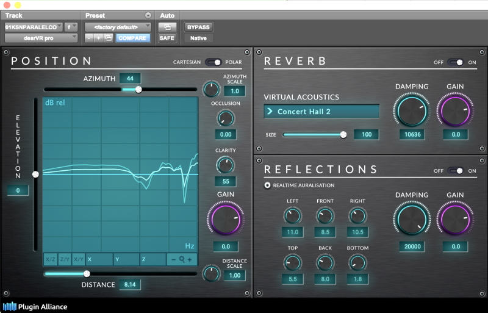Click the Left reflection knob

[x=292, y=215]
